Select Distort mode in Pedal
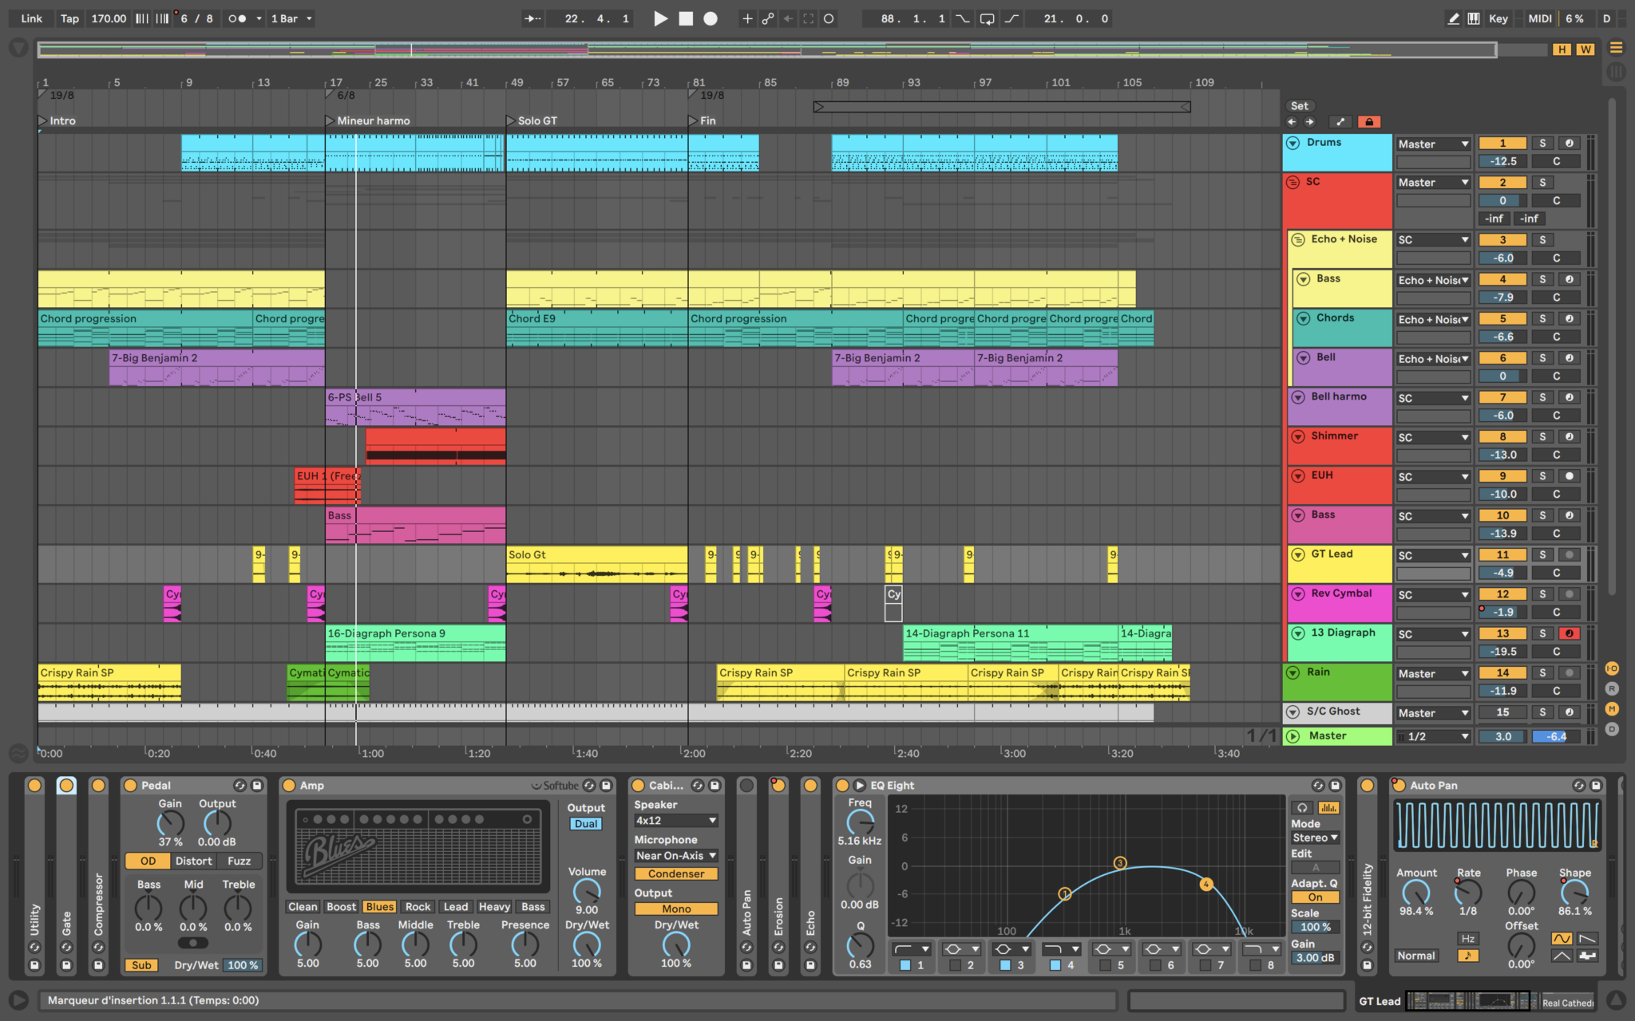 [x=193, y=861]
